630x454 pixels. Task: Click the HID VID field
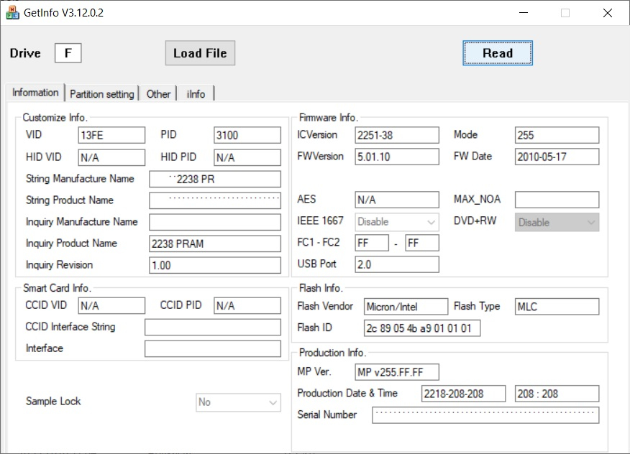(111, 157)
